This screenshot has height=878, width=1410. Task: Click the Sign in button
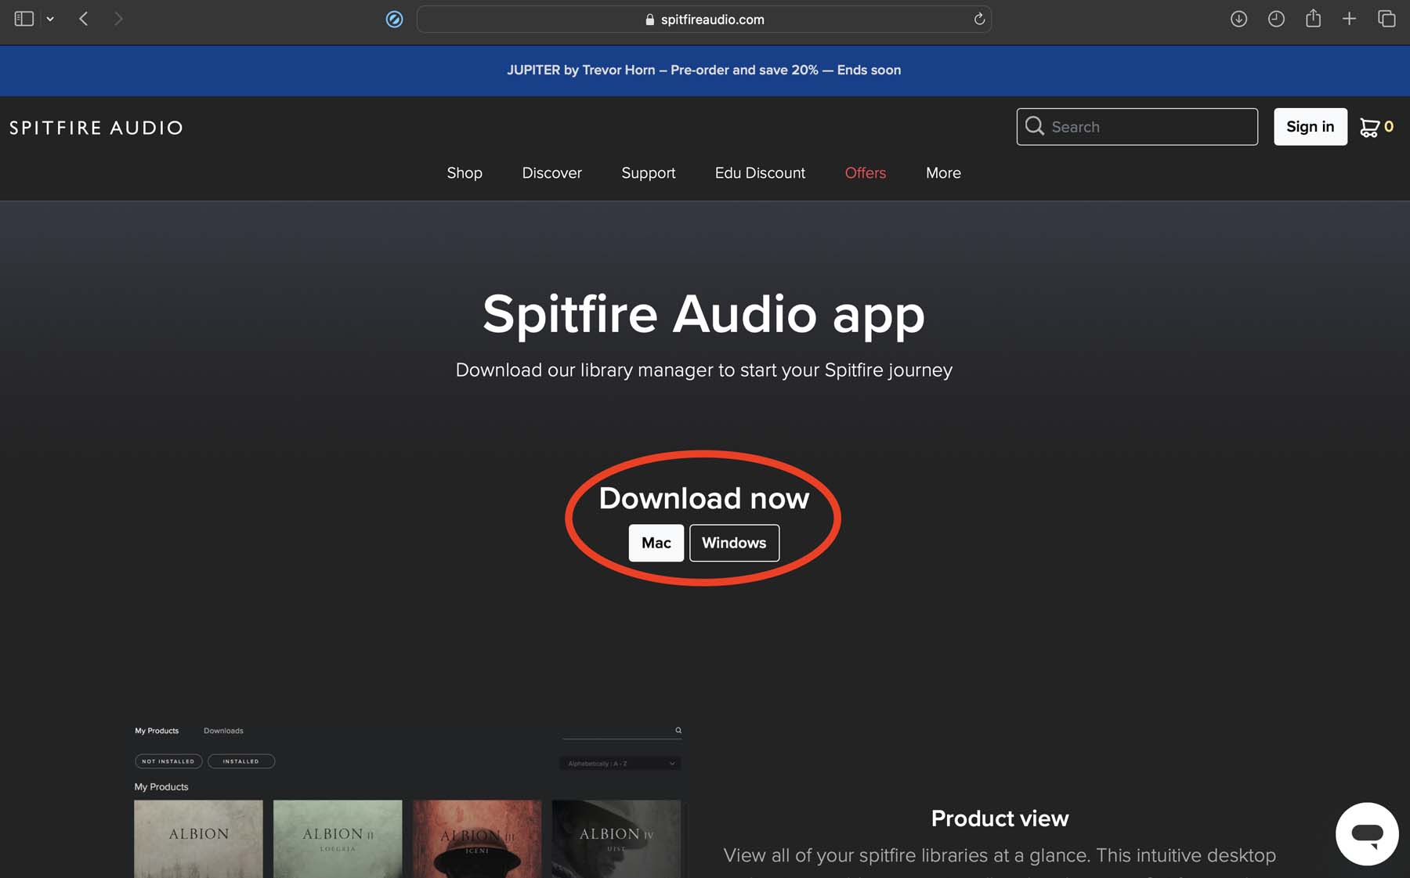(x=1311, y=127)
